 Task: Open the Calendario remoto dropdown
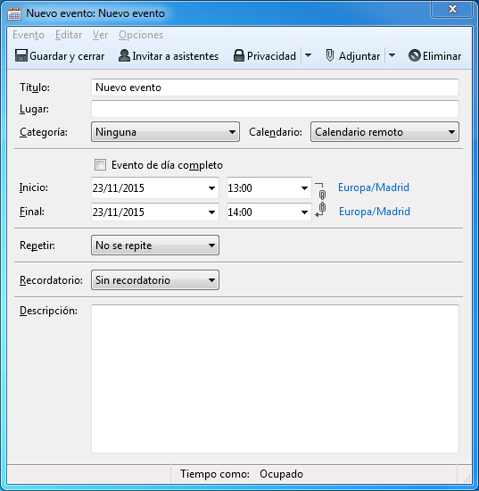[384, 132]
